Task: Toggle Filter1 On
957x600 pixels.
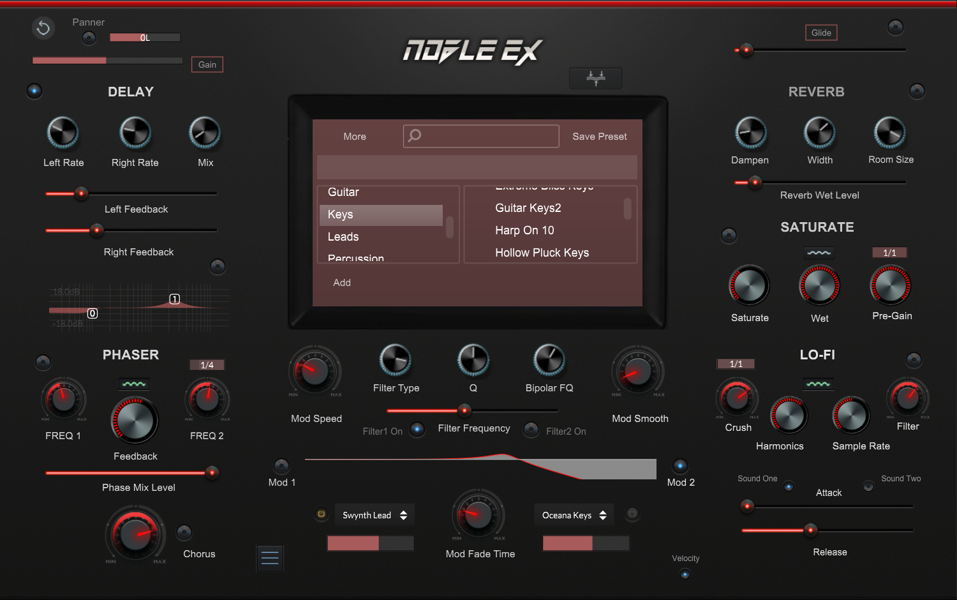Action: tap(417, 430)
